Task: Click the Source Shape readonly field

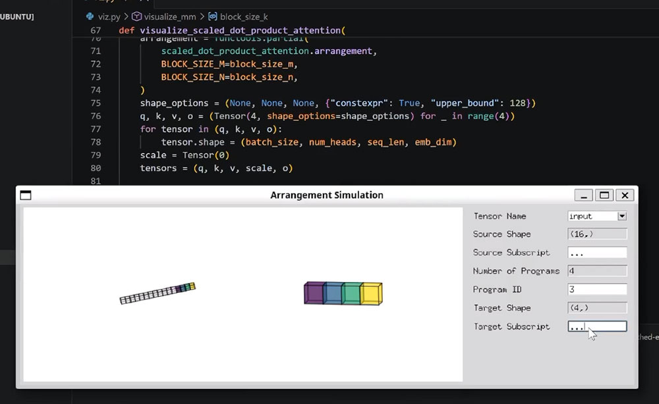Action: click(x=597, y=234)
